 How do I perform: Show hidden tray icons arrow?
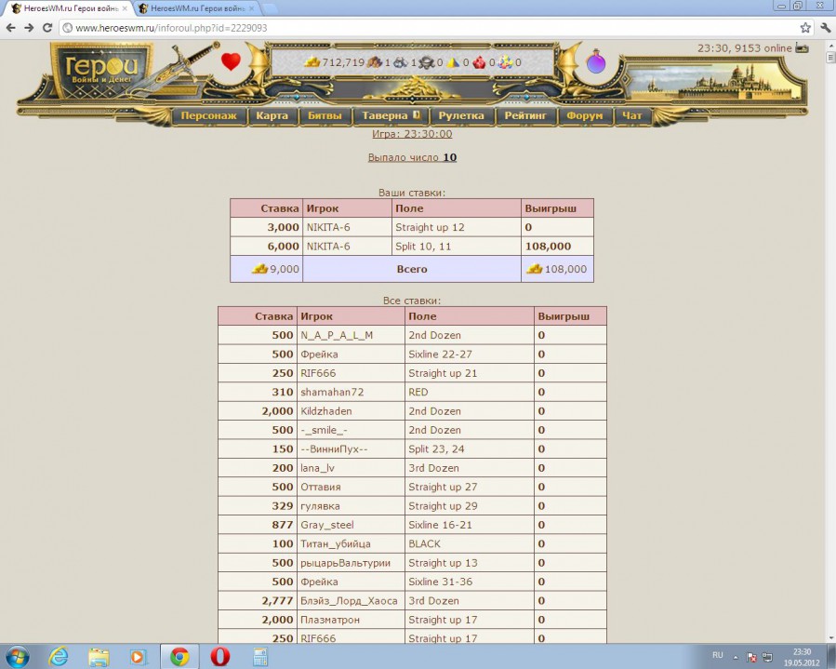[x=736, y=657]
